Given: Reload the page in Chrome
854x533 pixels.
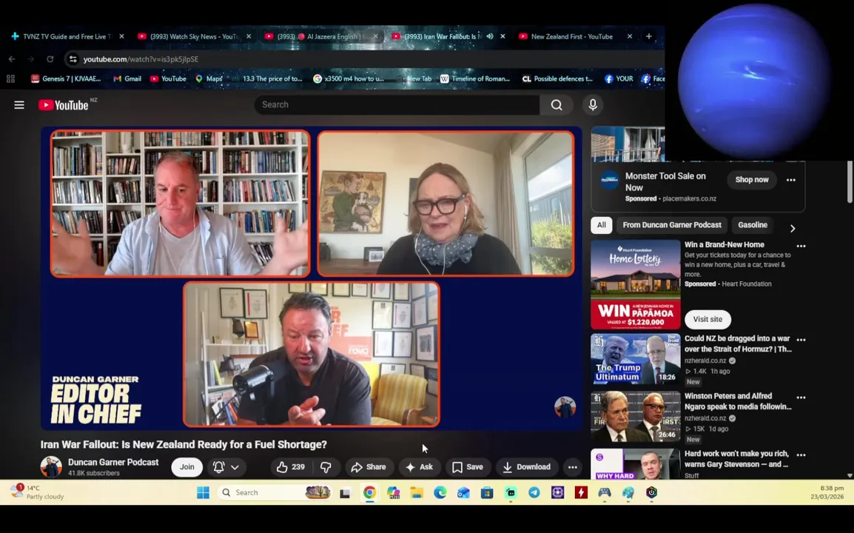Looking at the screenshot, I should 50,59.
